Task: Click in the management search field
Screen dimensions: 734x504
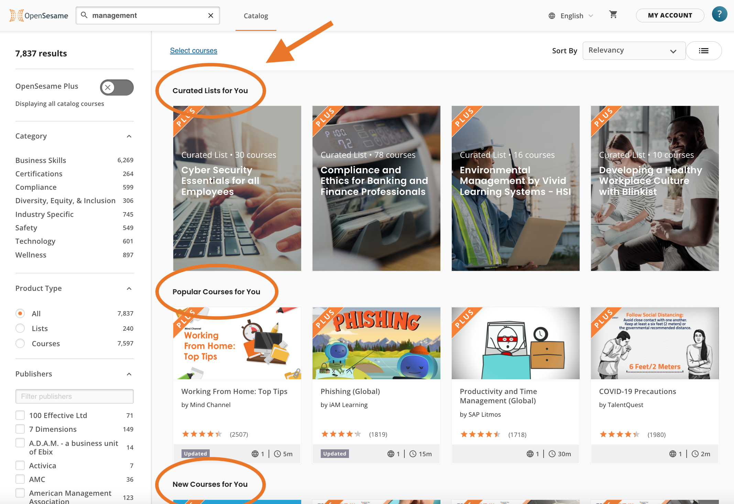Action: [148, 15]
